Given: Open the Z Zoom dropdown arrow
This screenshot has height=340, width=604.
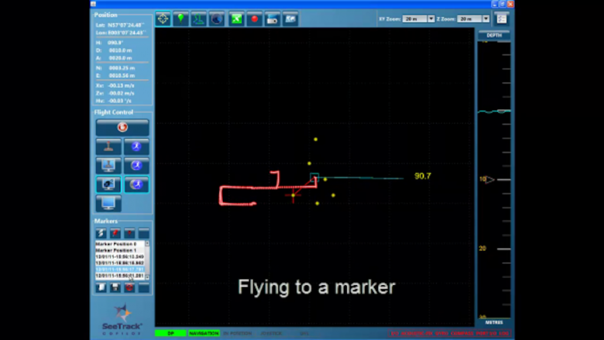Looking at the screenshot, I should 486,19.
